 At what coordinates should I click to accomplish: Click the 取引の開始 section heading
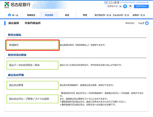pyautogui.click(x=15, y=35)
